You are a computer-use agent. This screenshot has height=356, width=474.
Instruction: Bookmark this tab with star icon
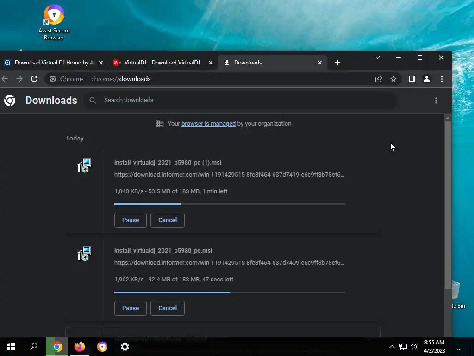393,79
